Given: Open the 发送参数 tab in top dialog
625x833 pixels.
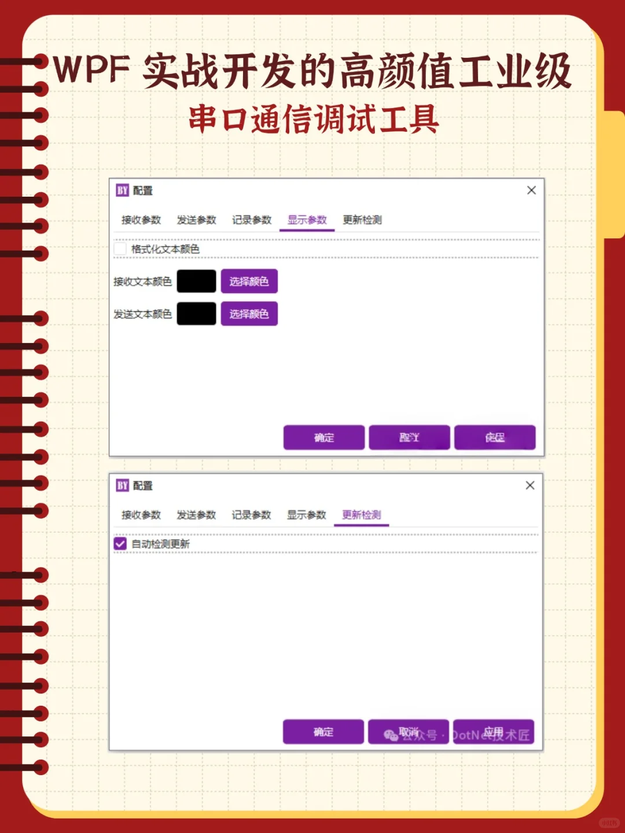Looking at the screenshot, I should pos(197,220).
